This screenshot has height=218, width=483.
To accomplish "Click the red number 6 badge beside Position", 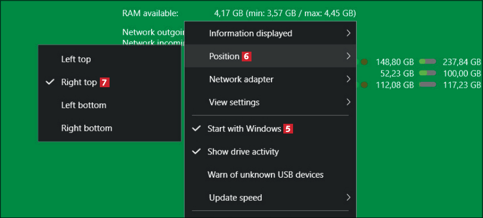I will point(246,56).
